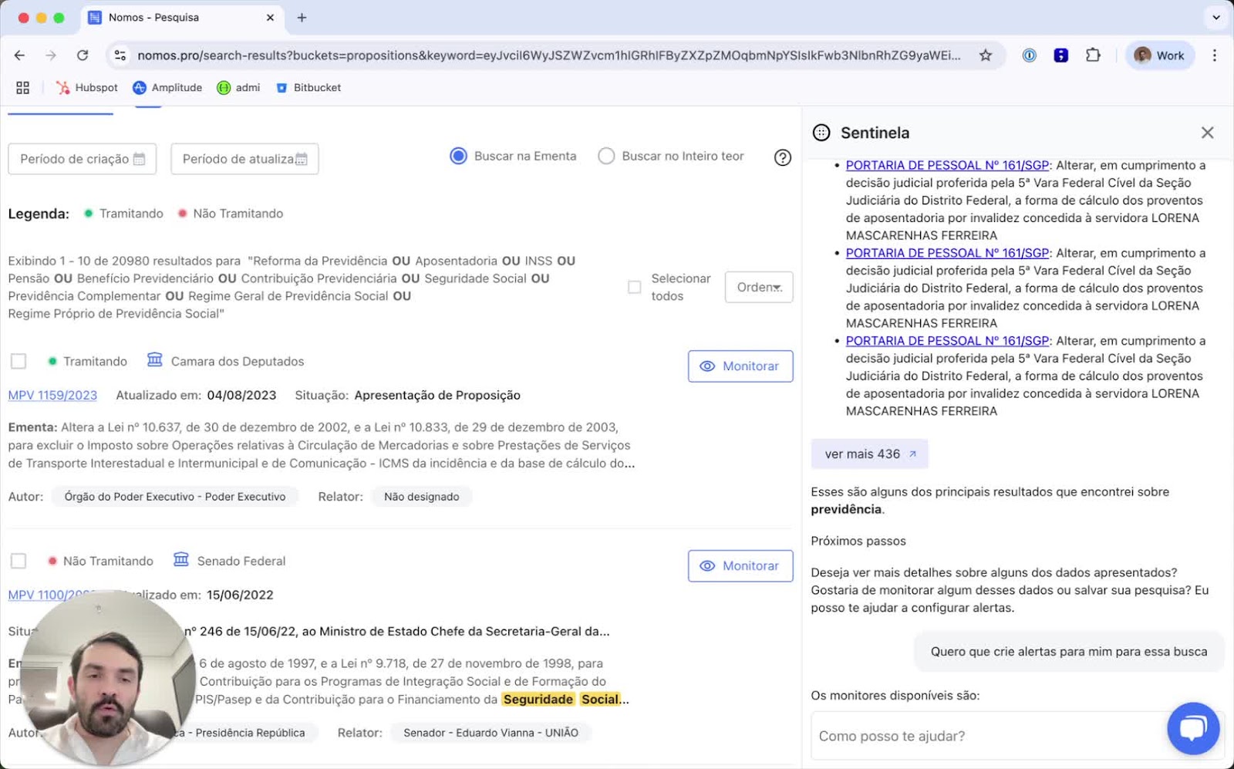
Task: Open the Amplitude bookmark
Action: coord(167,88)
